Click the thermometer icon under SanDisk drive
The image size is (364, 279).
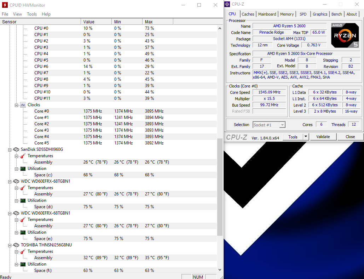(x=23, y=156)
